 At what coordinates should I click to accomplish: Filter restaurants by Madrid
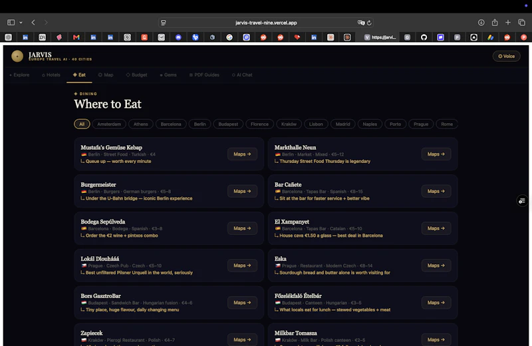342,124
